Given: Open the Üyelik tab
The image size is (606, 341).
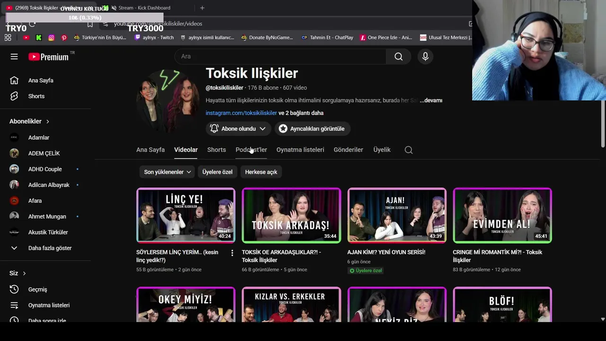Looking at the screenshot, I should [x=382, y=150].
